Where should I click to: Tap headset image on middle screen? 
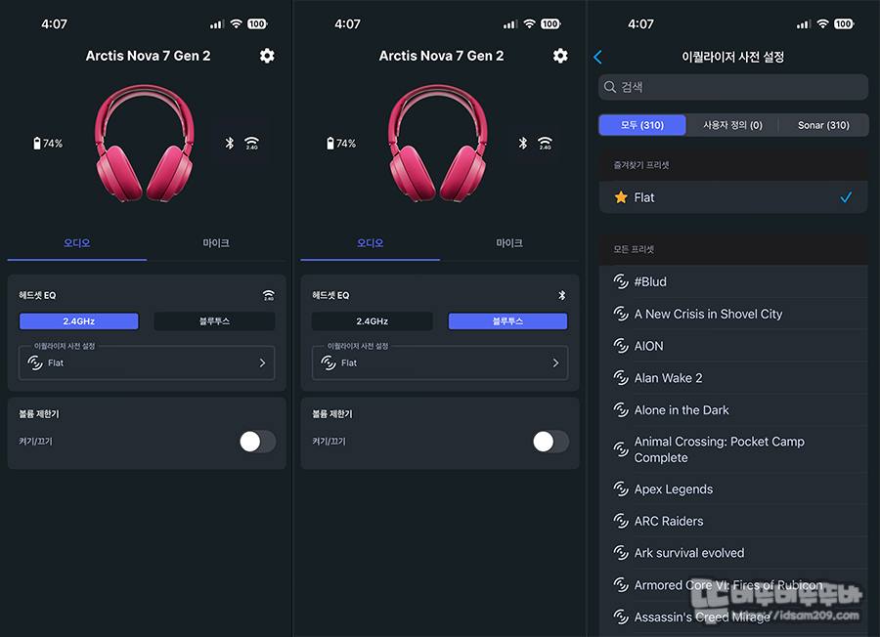pos(438,143)
